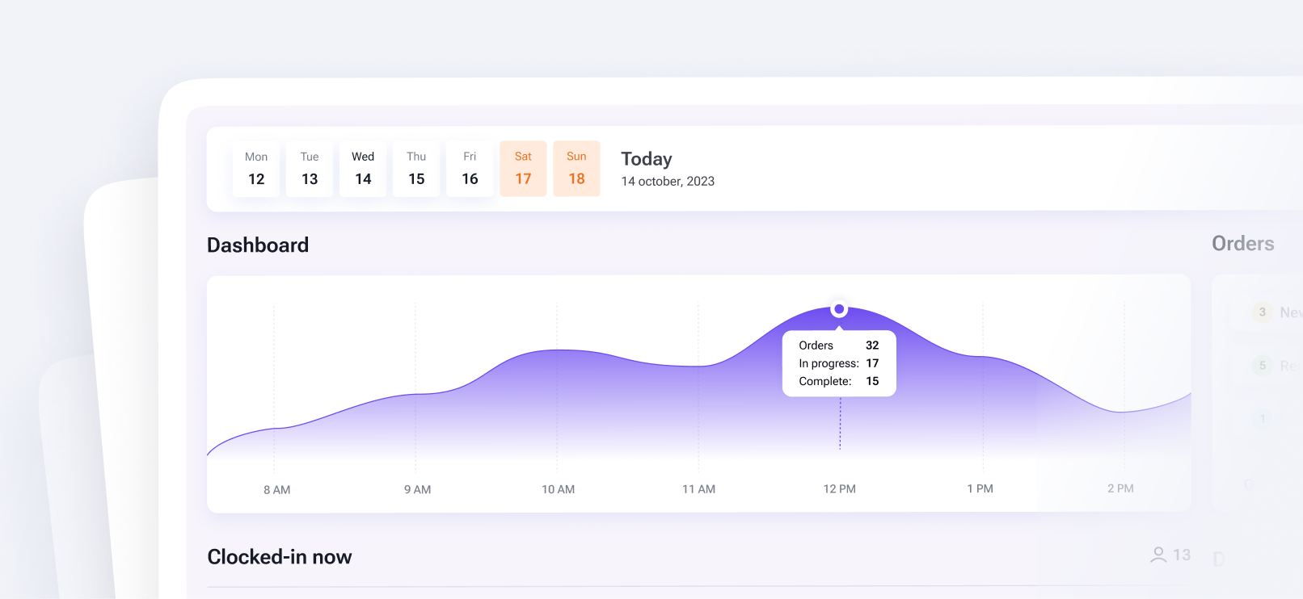Viewport: 1303px width, 599px height.
Task: Click the clocked-in count 13
Action: 1182,555
